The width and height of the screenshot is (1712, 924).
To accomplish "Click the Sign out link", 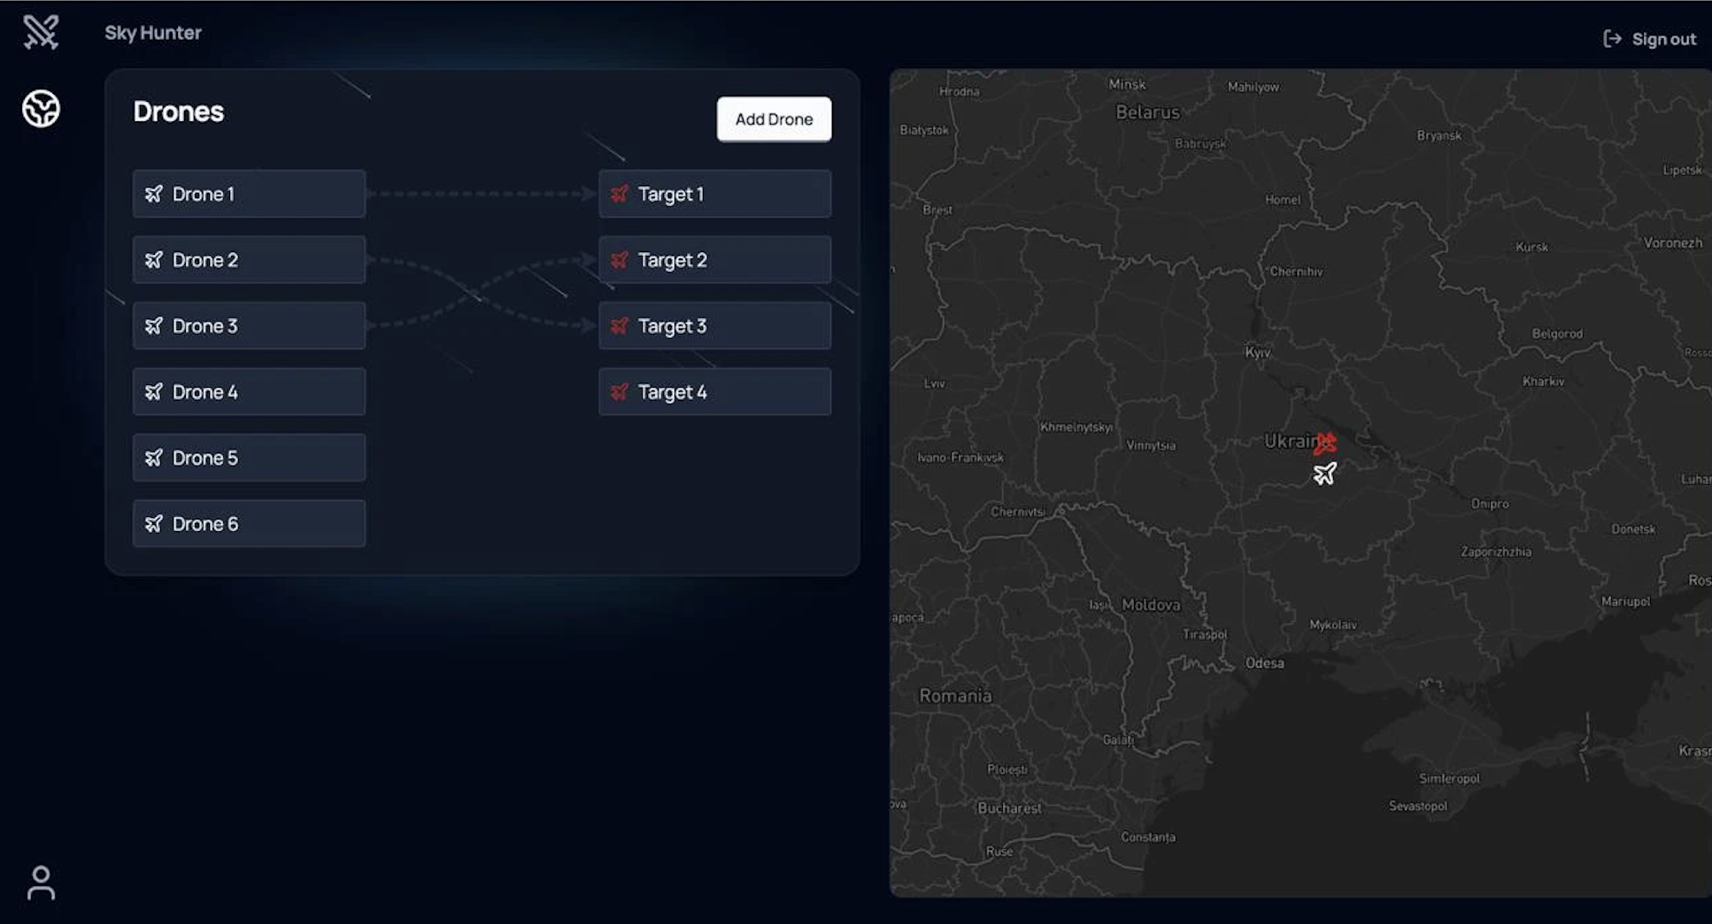I will click(1663, 39).
